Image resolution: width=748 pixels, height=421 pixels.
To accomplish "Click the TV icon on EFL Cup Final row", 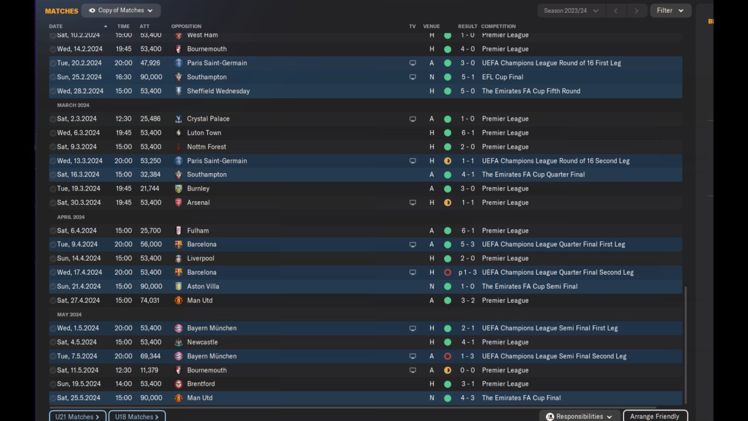I will click(413, 77).
